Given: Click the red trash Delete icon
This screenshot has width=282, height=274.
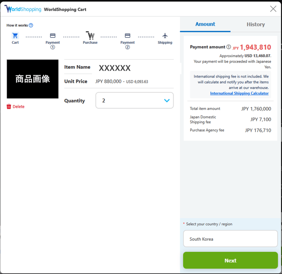Looking at the screenshot, I should point(9,106).
